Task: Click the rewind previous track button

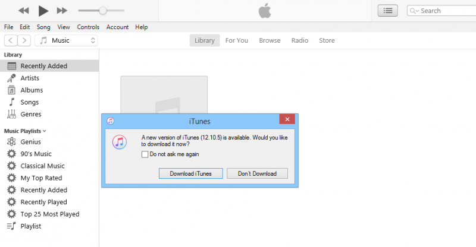Action: pyautogui.click(x=23, y=11)
